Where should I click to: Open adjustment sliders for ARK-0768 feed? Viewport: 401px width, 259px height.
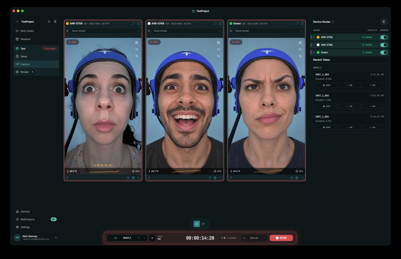(210, 178)
